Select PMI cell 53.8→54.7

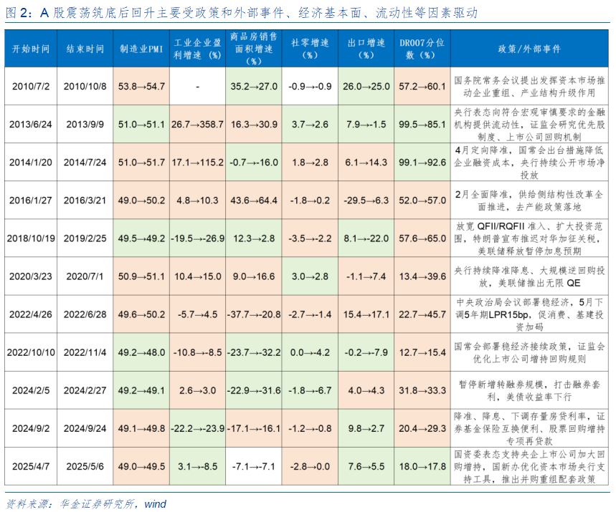coord(141,87)
